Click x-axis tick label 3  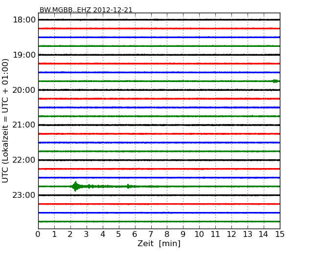pos(87,234)
